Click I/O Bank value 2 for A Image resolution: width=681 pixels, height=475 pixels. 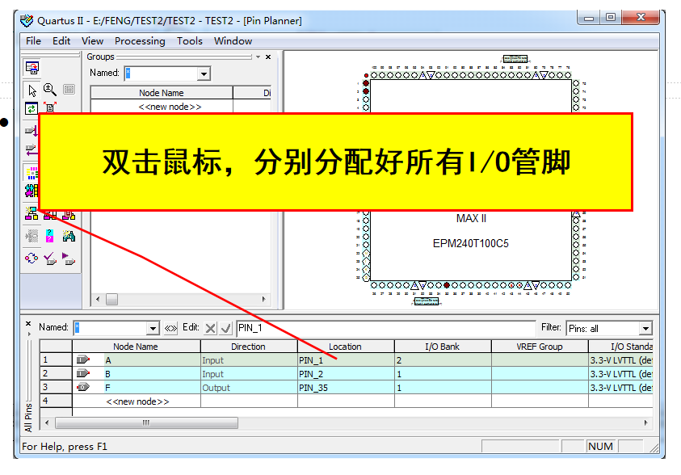click(x=443, y=360)
